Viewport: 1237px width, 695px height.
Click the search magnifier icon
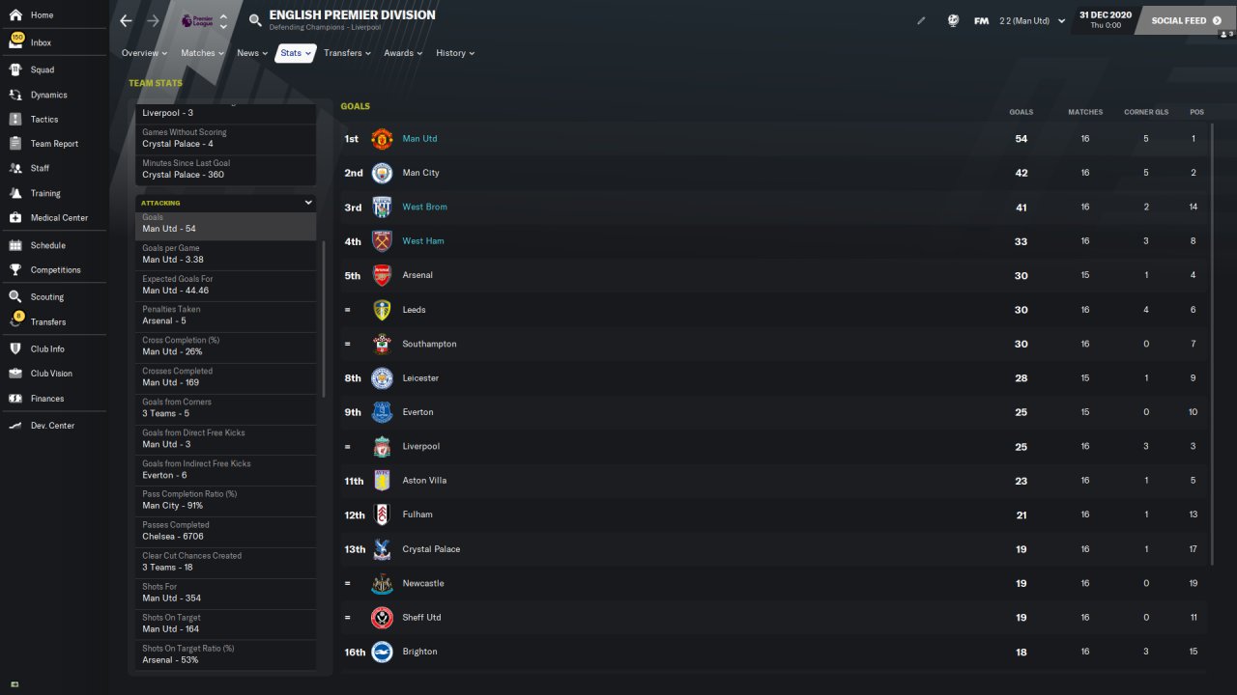[x=255, y=20]
